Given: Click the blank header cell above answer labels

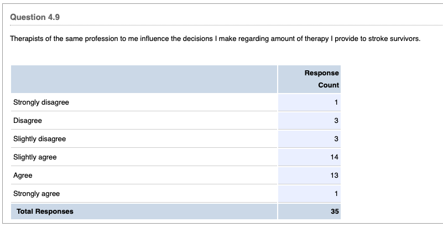Looking at the screenshot, I should tap(144, 79).
